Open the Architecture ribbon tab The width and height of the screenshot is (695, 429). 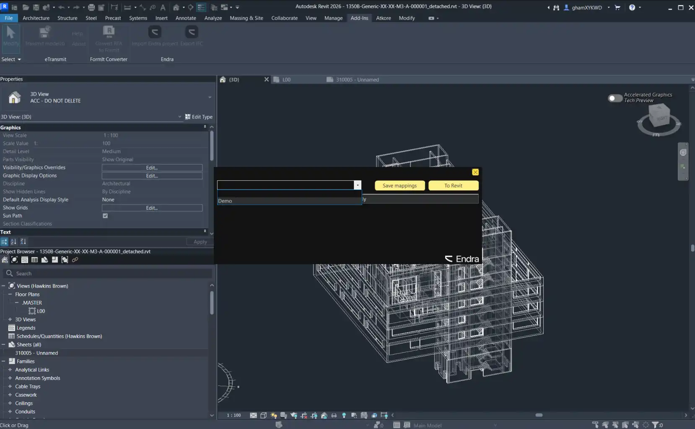point(36,18)
